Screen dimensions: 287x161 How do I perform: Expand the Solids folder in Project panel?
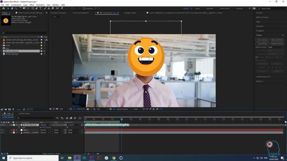point(1,46)
